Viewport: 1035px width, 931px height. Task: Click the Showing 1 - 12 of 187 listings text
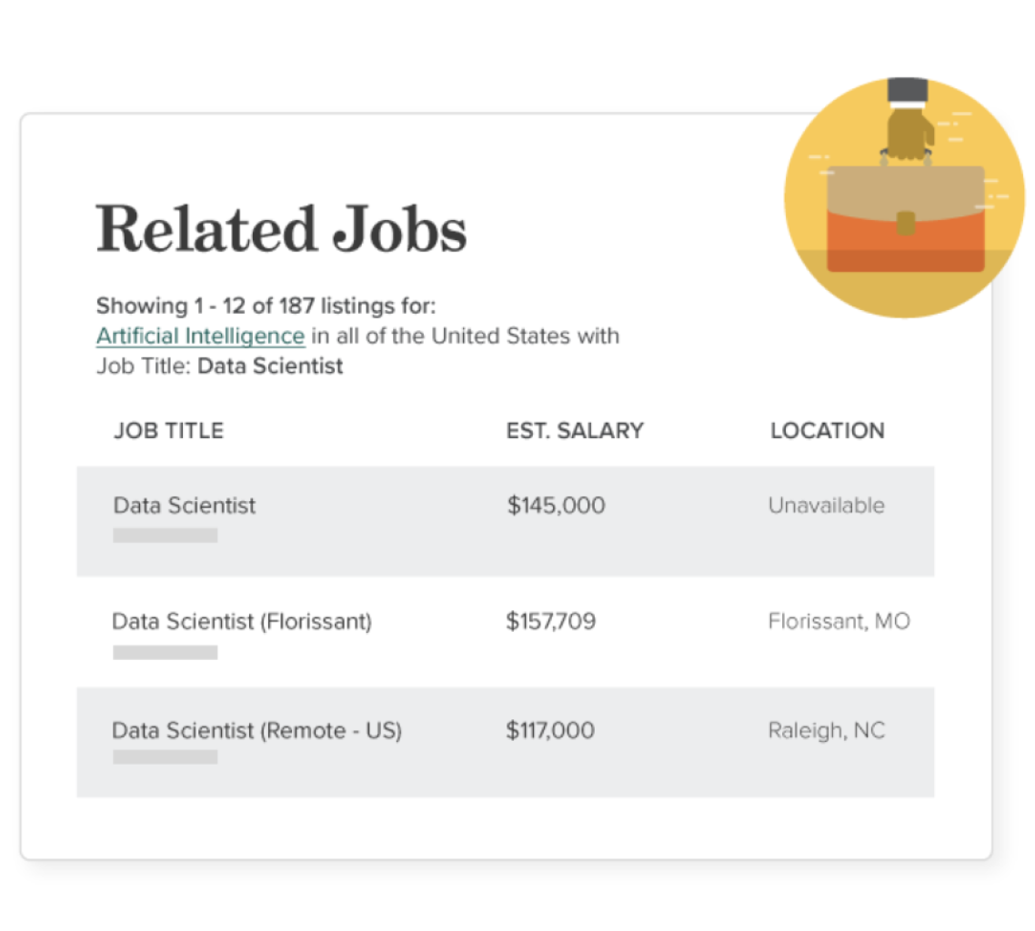pyautogui.click(x=266, y=305)
